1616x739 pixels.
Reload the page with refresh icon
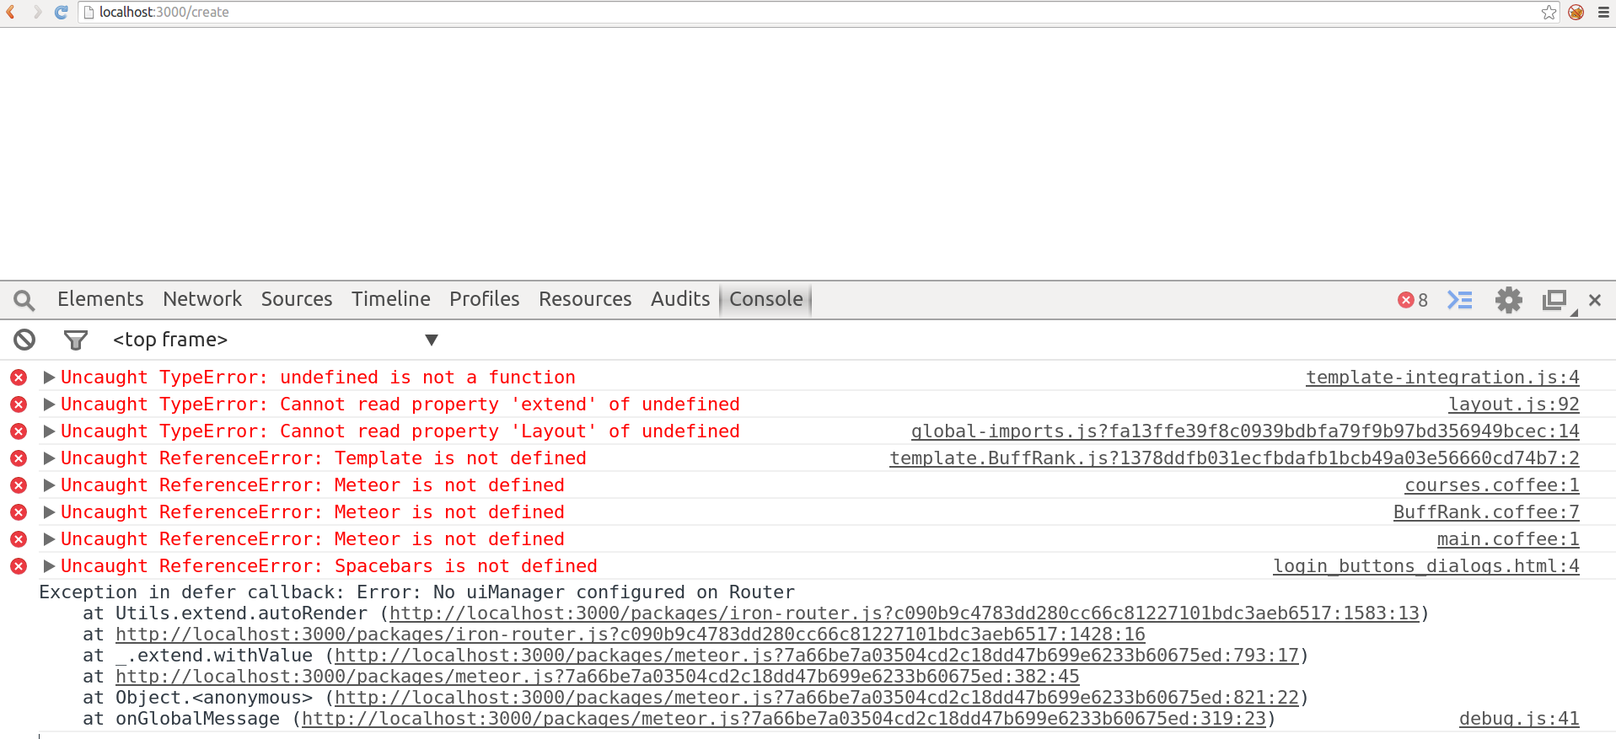[61, 12]
